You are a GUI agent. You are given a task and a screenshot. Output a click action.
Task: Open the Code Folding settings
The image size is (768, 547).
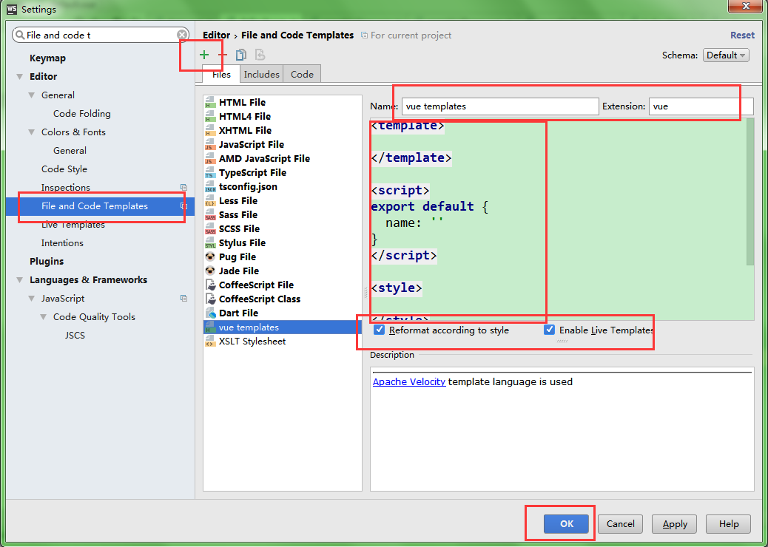click(82, 114)
